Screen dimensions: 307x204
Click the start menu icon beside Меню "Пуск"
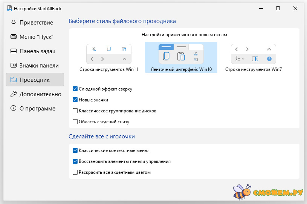coord(13,37)
